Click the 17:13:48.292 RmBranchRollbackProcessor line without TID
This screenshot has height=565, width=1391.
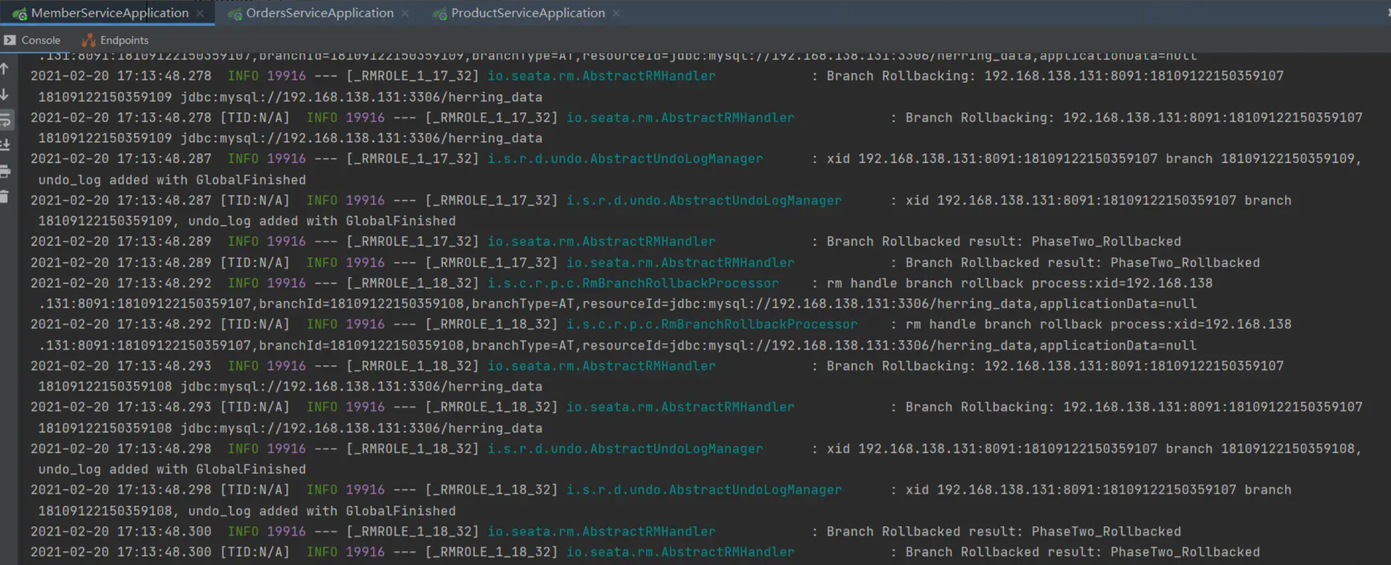[x=621, y=283]
